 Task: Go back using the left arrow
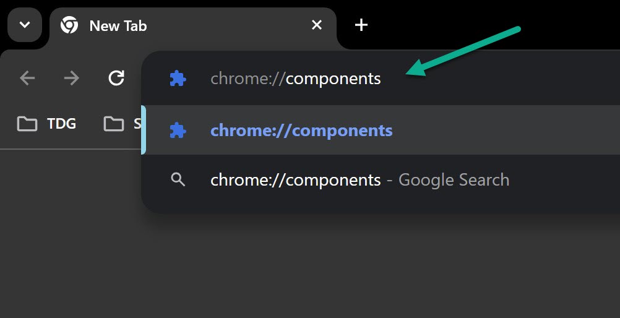tap(27, 78)
